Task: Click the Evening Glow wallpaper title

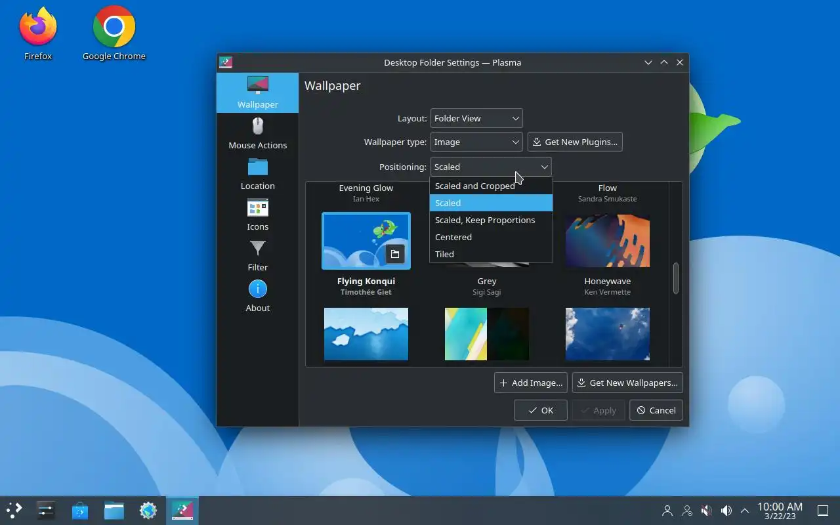Action: pyautogui.click(x=366, y=188)
